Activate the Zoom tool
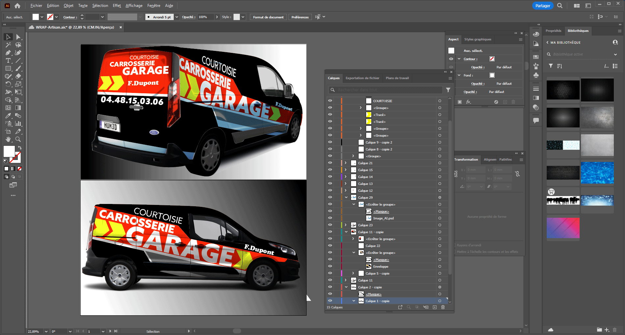625x335 pixels. 18,139
